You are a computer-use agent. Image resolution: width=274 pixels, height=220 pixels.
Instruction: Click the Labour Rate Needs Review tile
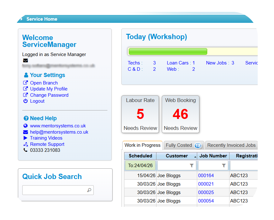click(x=140, y=114)
